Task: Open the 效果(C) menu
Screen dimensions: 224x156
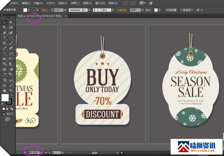Action: pyautogui.click(x=75, y=3)
